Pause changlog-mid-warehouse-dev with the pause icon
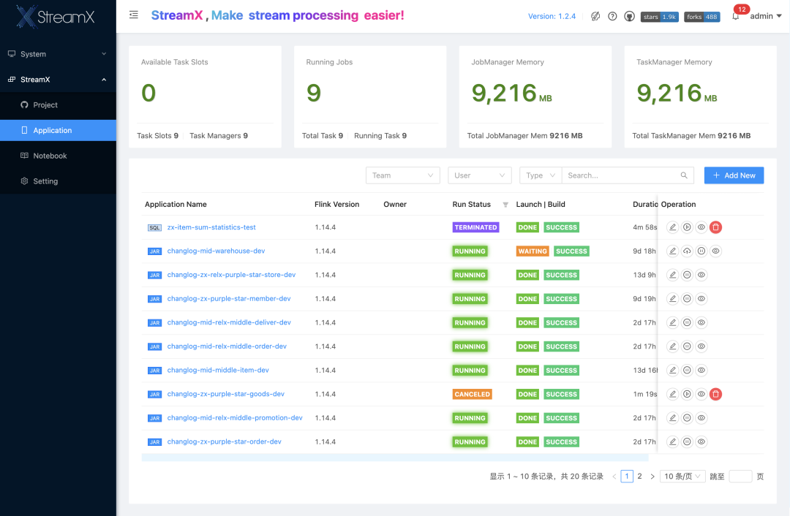Image resolution: width=790 pixels, height=516 pixels. (701, 251)
